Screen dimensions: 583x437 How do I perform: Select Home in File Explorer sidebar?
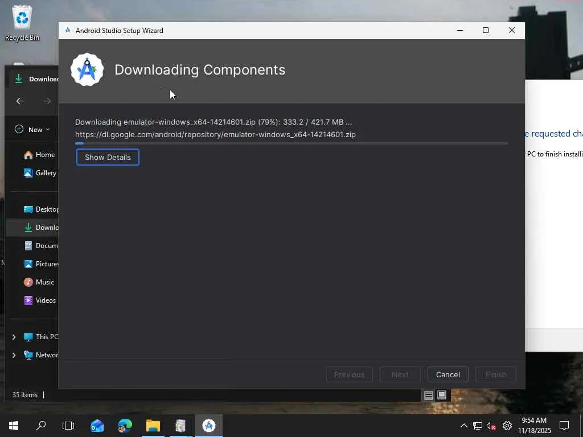39,155
